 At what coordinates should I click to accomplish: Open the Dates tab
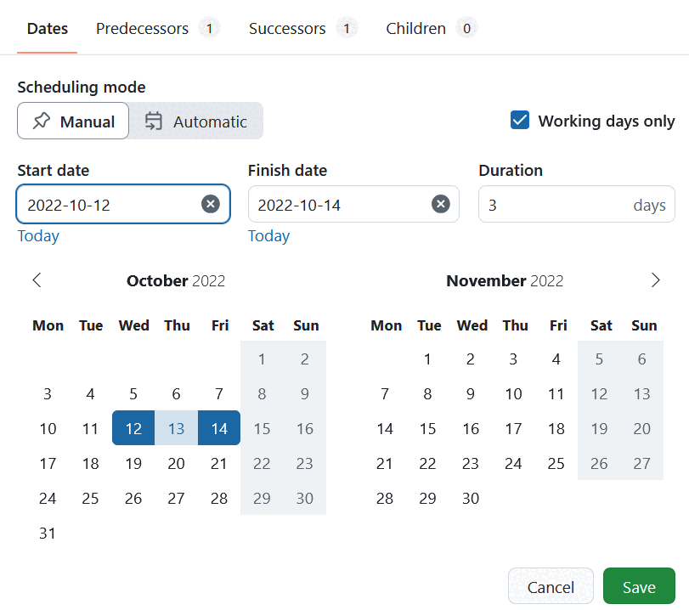tap(47, 27)
